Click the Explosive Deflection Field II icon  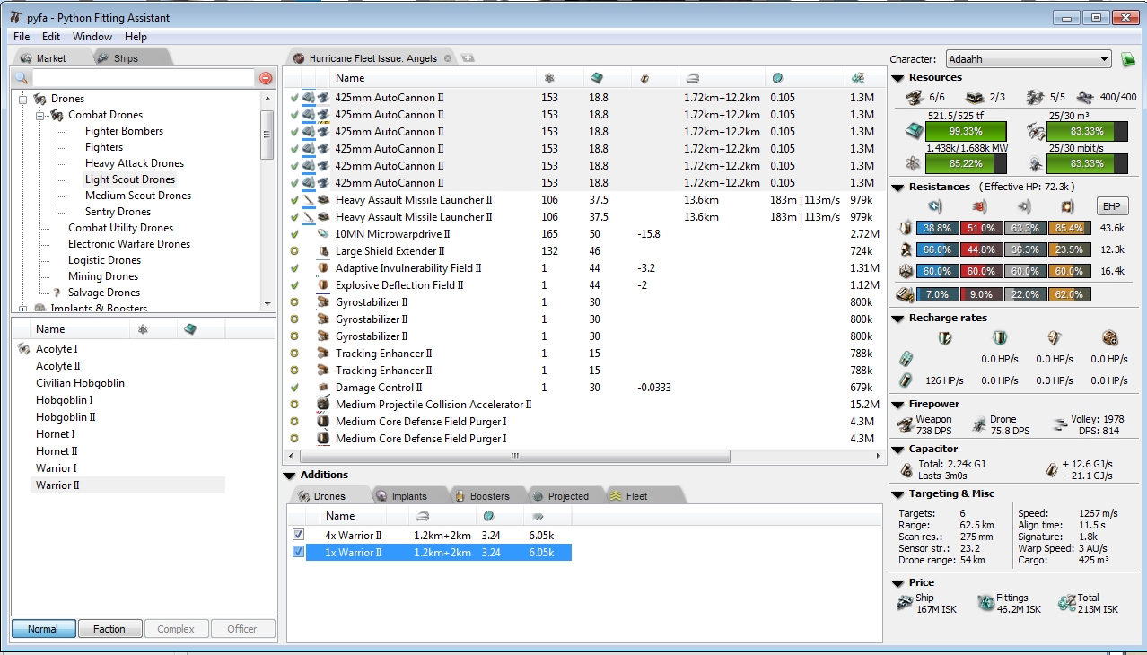(x=323, y=285)
